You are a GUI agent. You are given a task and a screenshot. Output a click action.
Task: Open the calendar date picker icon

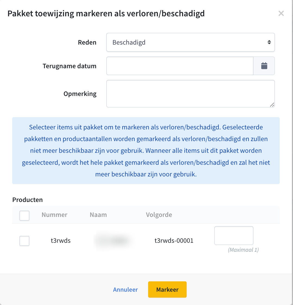[x=264, y=66]
